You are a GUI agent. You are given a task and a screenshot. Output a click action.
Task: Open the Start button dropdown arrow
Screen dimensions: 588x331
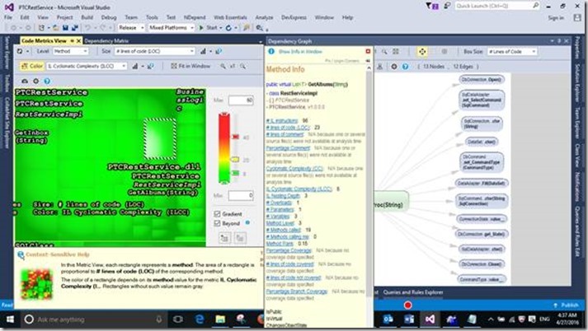point(221,28)
